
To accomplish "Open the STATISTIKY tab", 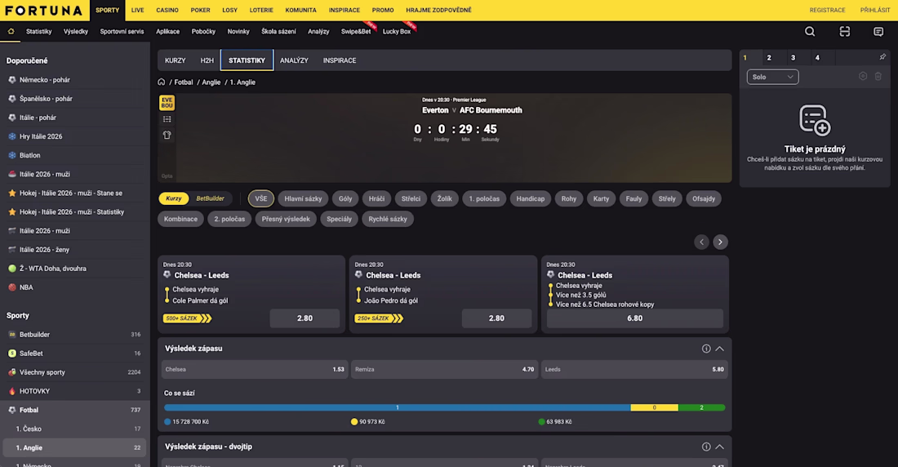I will pyautogui.click(x=247, y=60).
